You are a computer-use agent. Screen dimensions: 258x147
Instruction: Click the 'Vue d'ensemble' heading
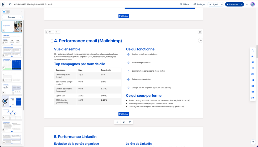click(x=67, y=49)
